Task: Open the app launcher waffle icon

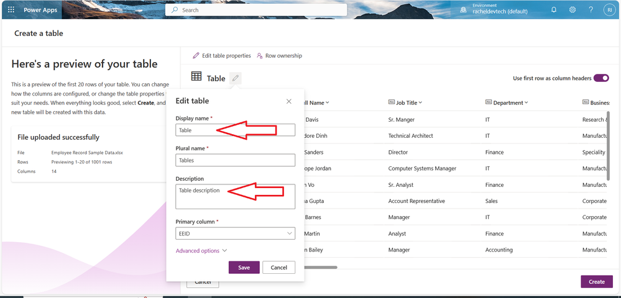Action: click(11, 10)
